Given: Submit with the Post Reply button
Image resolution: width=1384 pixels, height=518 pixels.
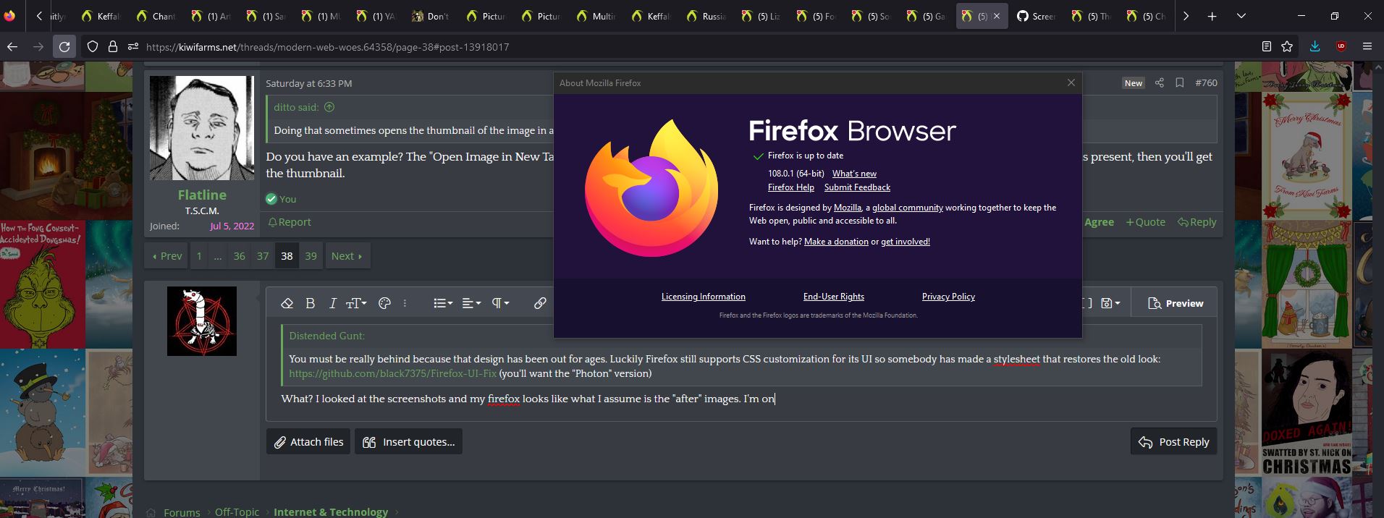Looking at the screenshot, I should point(1173,442).
